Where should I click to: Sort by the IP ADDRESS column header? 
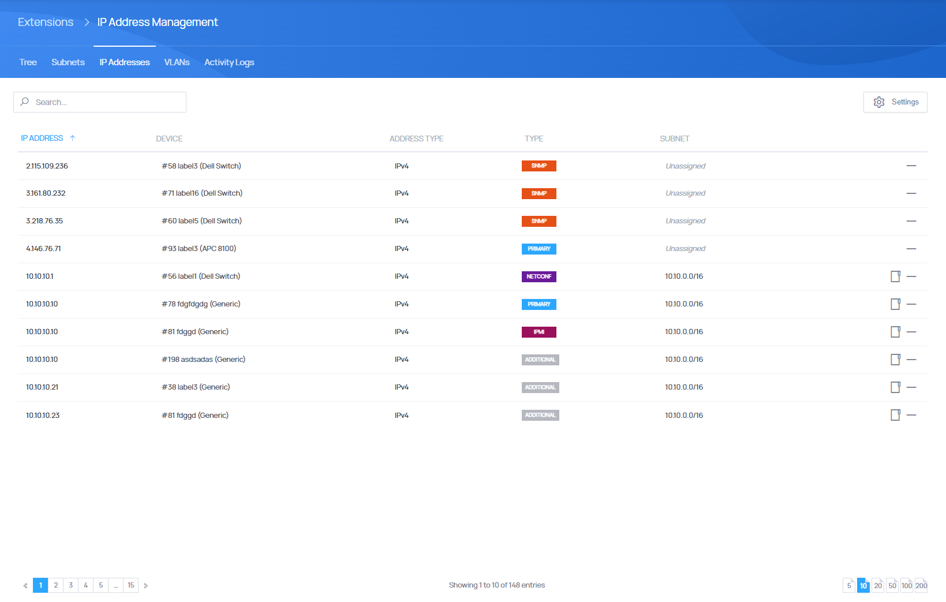point(42,138)
